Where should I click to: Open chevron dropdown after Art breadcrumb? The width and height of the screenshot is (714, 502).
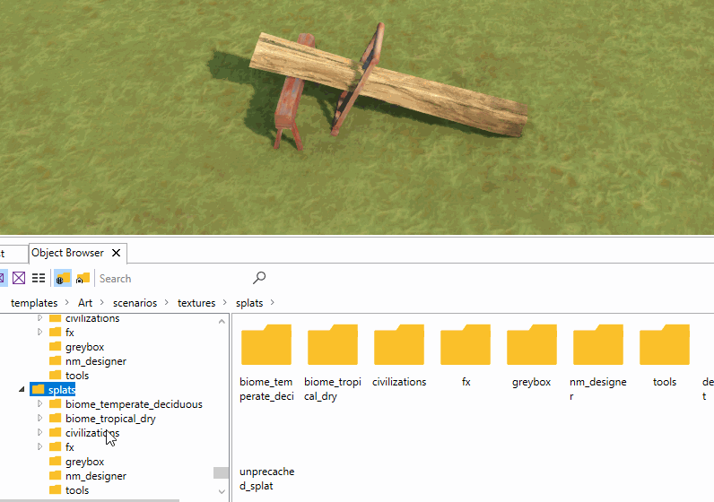pyautogui.click(x=102, y=302)
